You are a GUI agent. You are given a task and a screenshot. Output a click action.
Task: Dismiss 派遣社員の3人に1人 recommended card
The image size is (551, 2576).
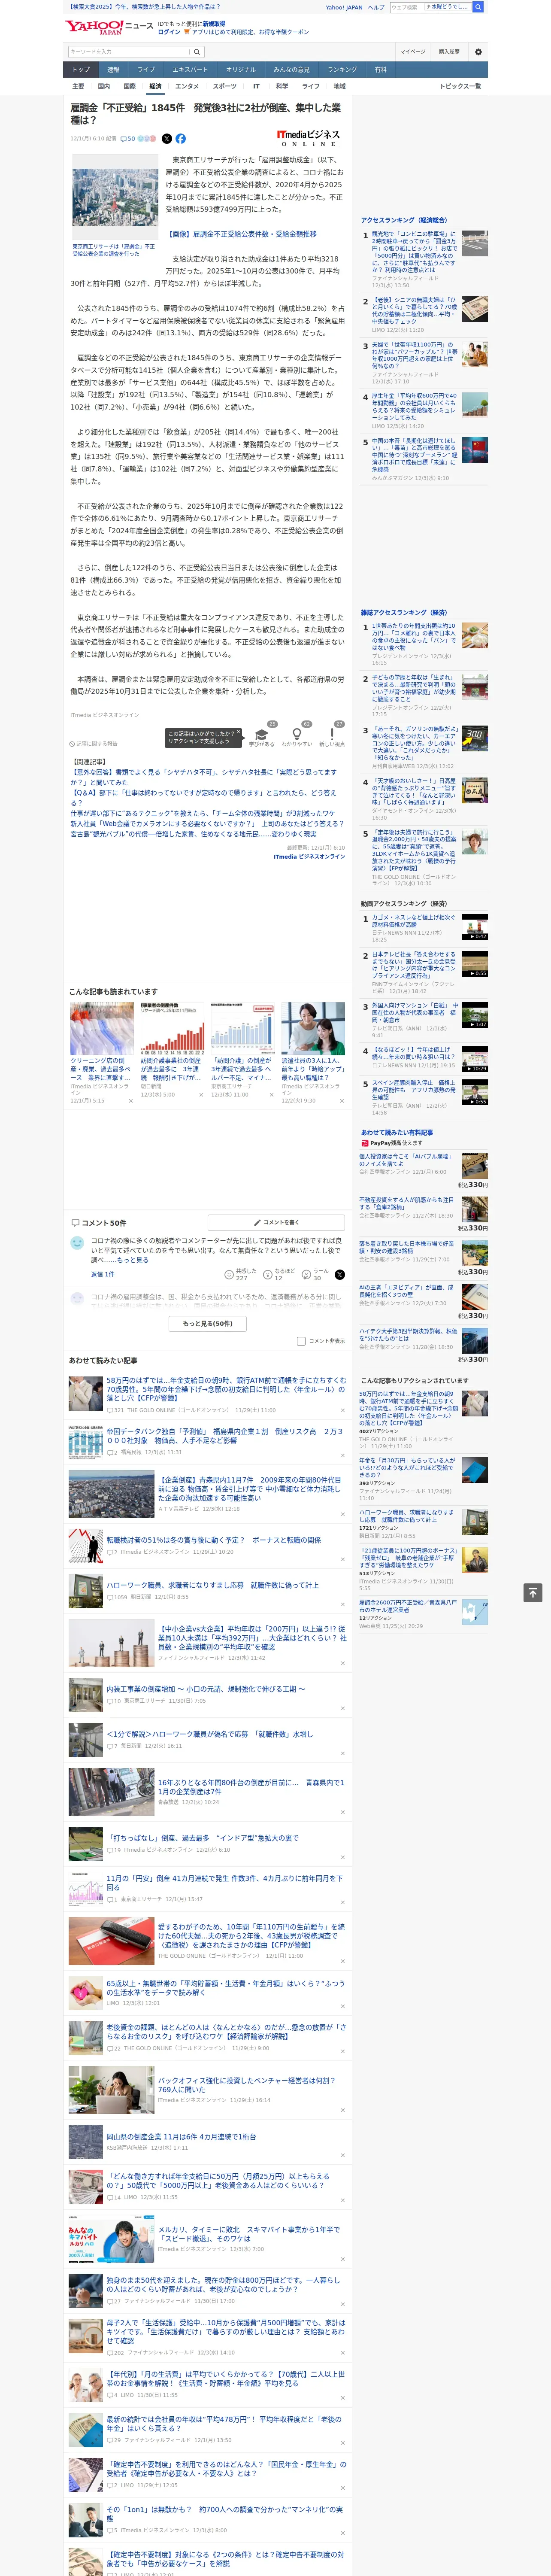pos(342,1101)
